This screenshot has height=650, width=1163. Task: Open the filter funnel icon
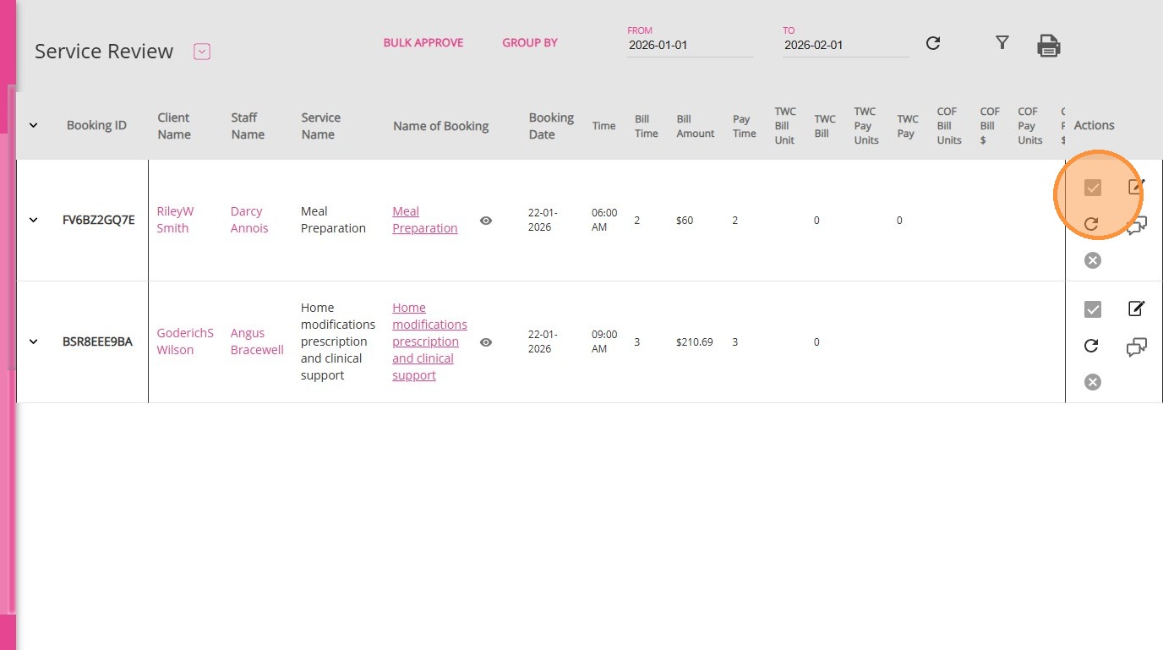[x=1002, y=42]
